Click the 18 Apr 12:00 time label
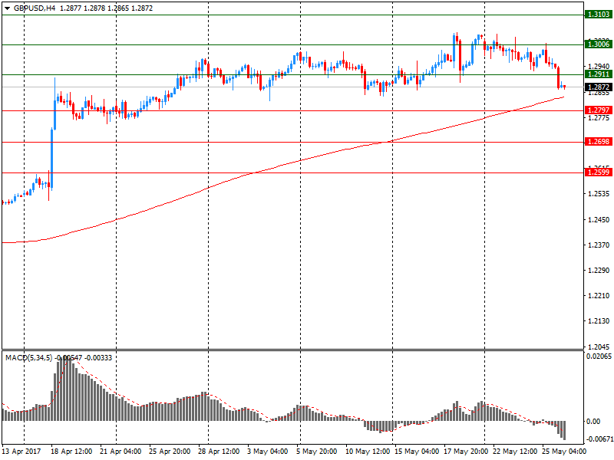 71,451
